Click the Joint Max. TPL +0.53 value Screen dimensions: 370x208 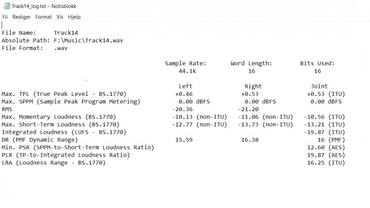pos(316,94)
